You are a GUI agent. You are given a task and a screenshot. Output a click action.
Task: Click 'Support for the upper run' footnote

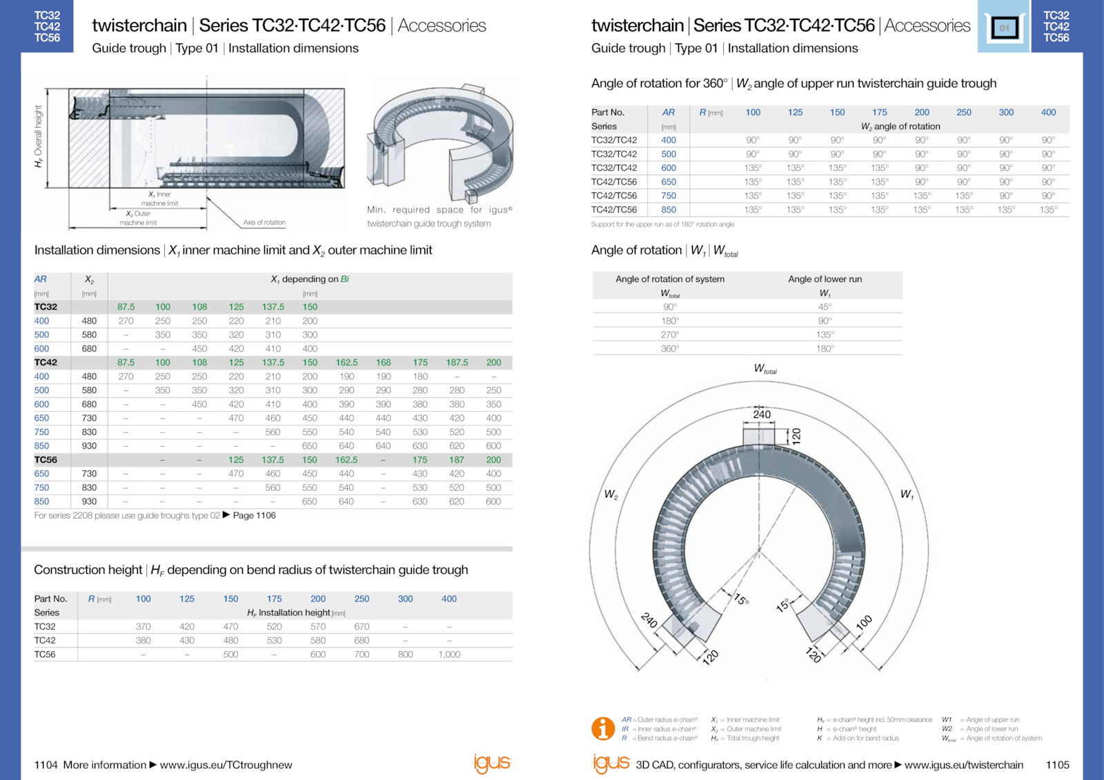[x=662, y=224]
